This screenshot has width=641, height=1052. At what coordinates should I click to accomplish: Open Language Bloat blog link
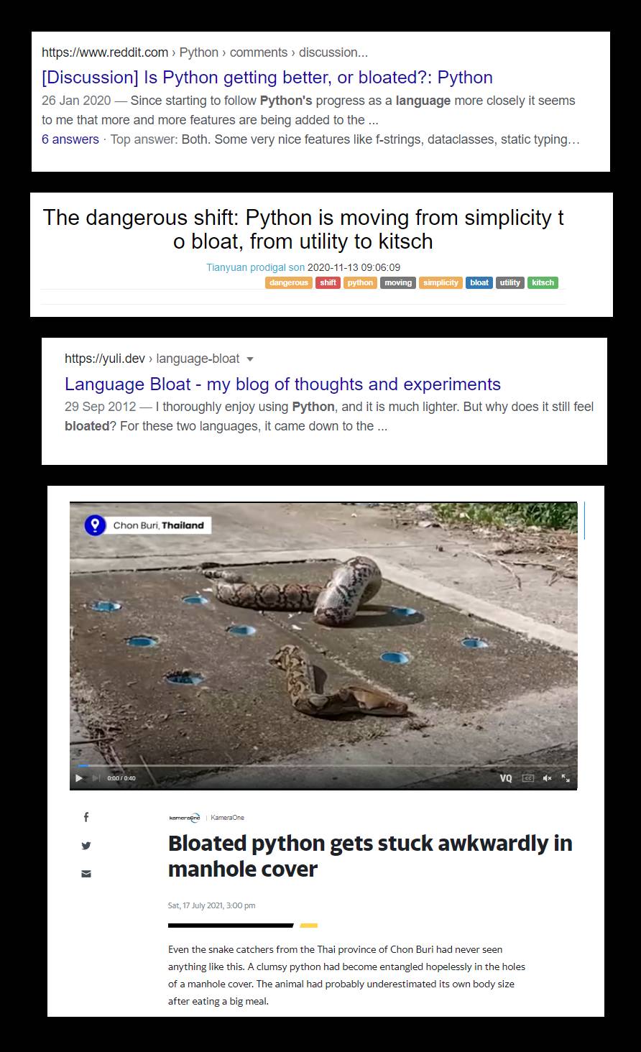pyautogui.click(x=282, y=384)
